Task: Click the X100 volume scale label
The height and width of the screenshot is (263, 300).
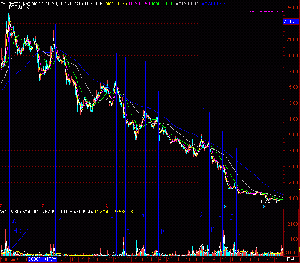Action: 290,252
